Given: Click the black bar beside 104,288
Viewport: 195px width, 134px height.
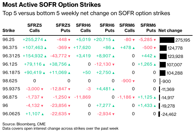Looking at the screenshot, I should 162,73.
